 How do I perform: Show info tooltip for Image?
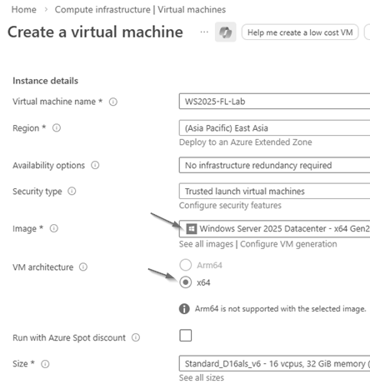tap(53, 228)
